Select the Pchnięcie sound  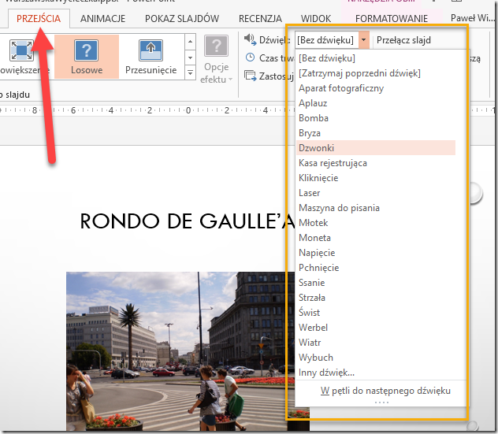(376, 267)
